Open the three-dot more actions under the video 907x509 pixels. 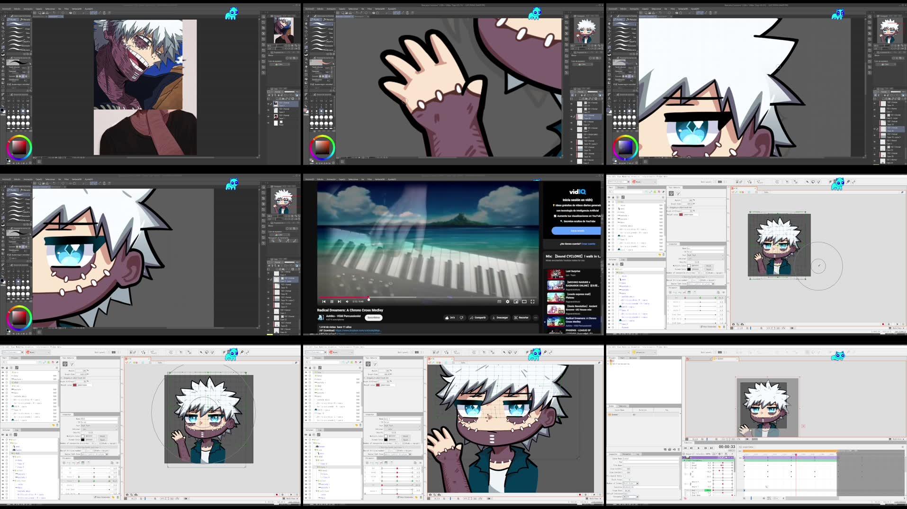tap(536, 318)
